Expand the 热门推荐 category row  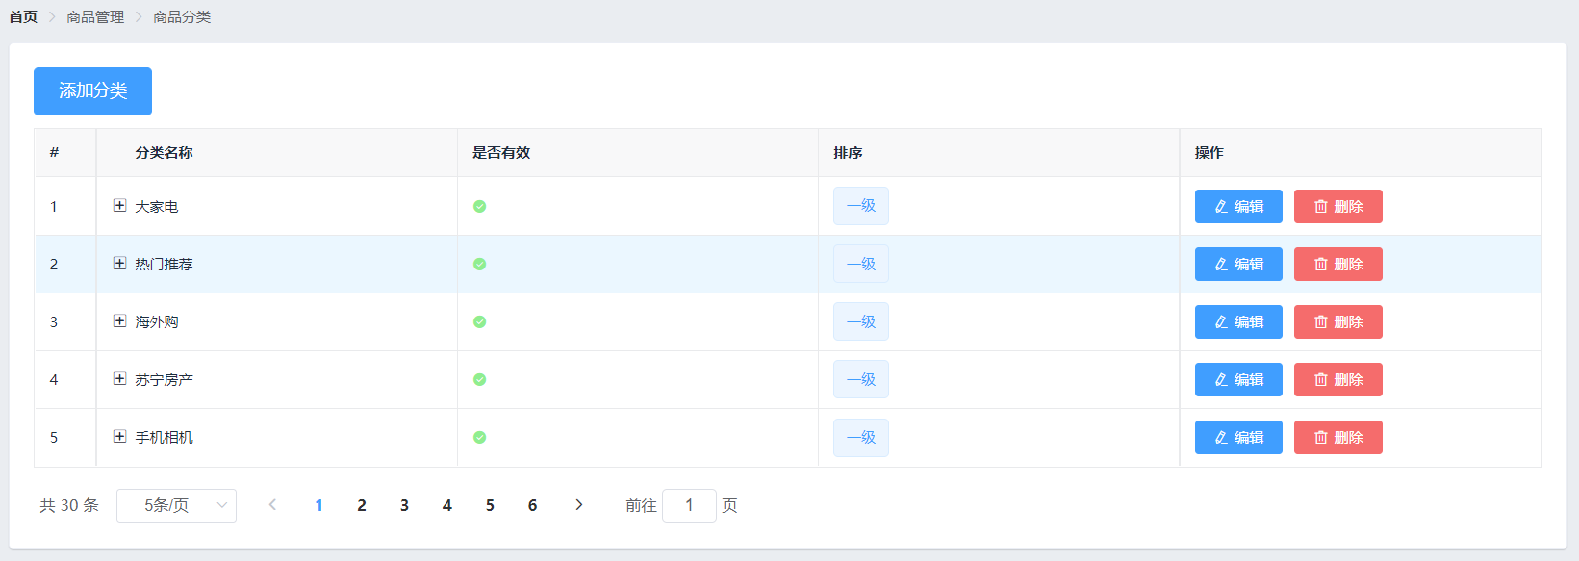[119, 264]
